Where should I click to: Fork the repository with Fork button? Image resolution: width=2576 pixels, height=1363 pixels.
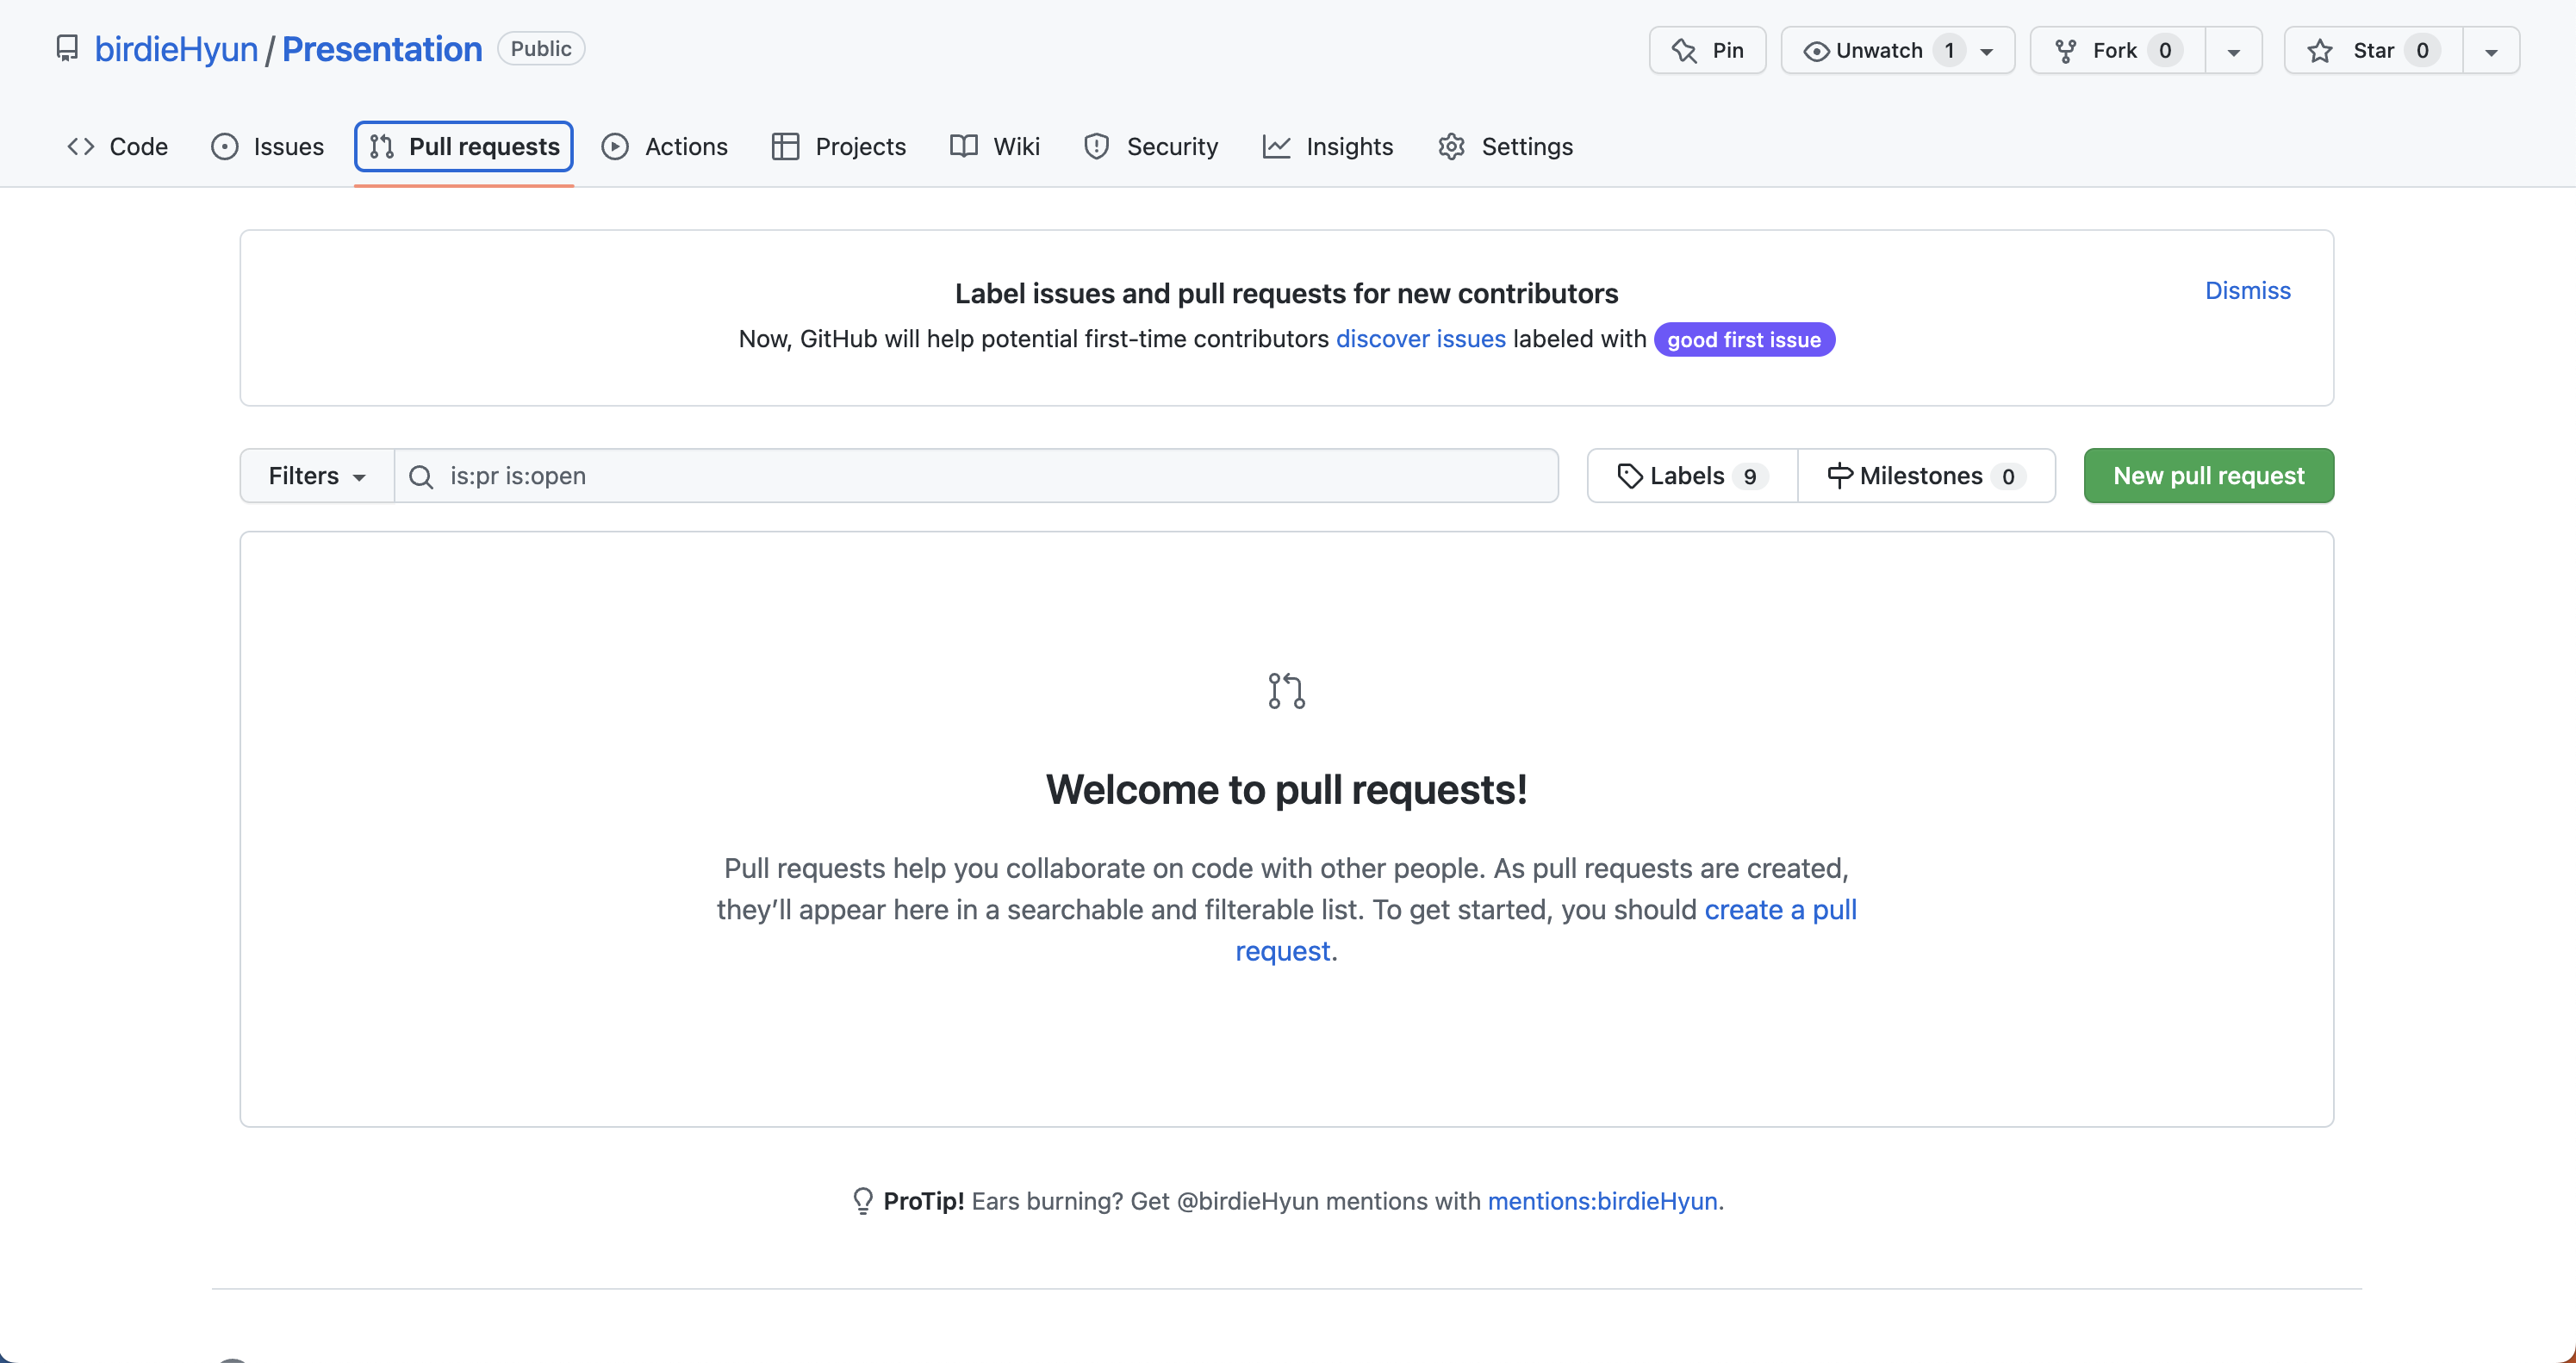[x=2116, y=51]
